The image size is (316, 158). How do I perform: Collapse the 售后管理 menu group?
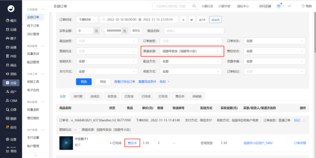point(43,102)
